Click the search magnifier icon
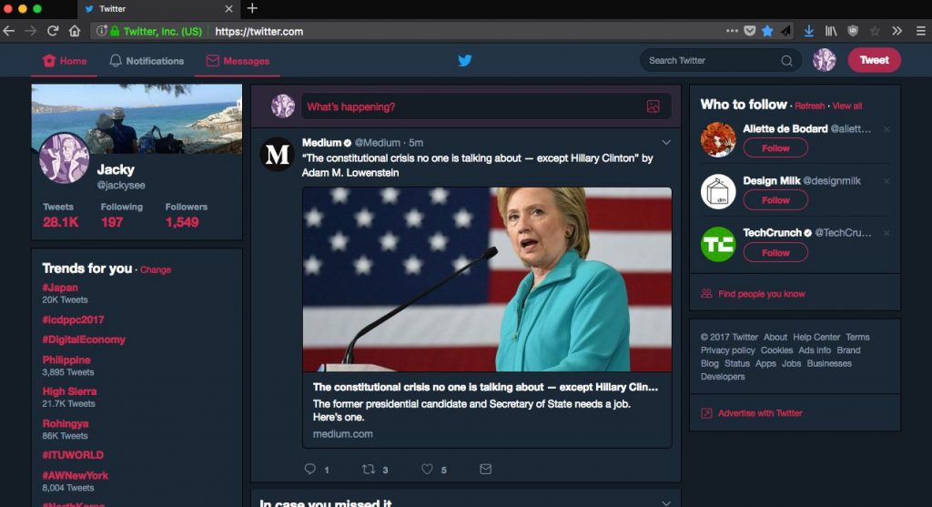Image resolution: width=932 pixels, height=507 pixels. (786, 61)
